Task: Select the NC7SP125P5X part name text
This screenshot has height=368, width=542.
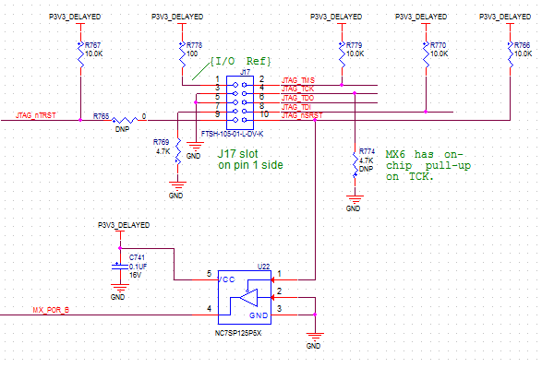Action: click(x=238, y=334)
